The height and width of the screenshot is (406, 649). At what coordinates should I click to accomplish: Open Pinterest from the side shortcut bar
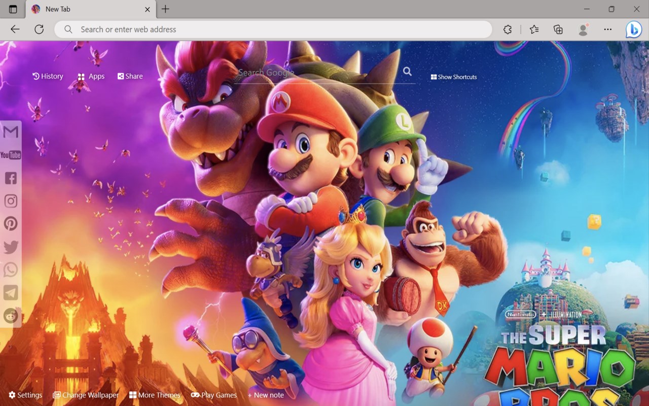coord(11,224)
